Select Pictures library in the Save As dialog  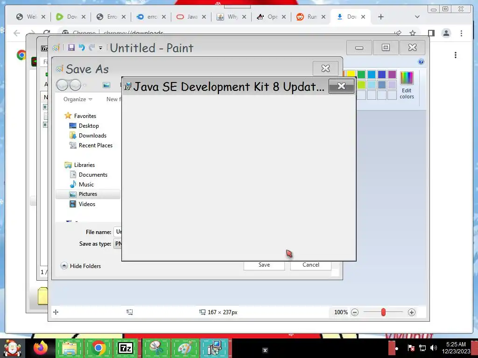tap(88, 194)
